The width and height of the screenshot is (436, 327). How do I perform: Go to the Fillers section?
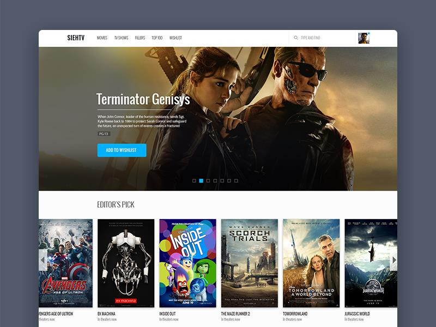click(x=140, y=38)
